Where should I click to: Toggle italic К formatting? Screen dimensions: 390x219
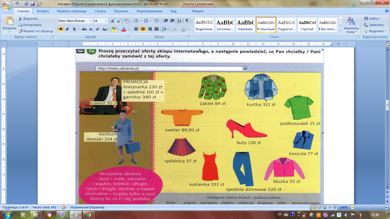pos(67,29)
